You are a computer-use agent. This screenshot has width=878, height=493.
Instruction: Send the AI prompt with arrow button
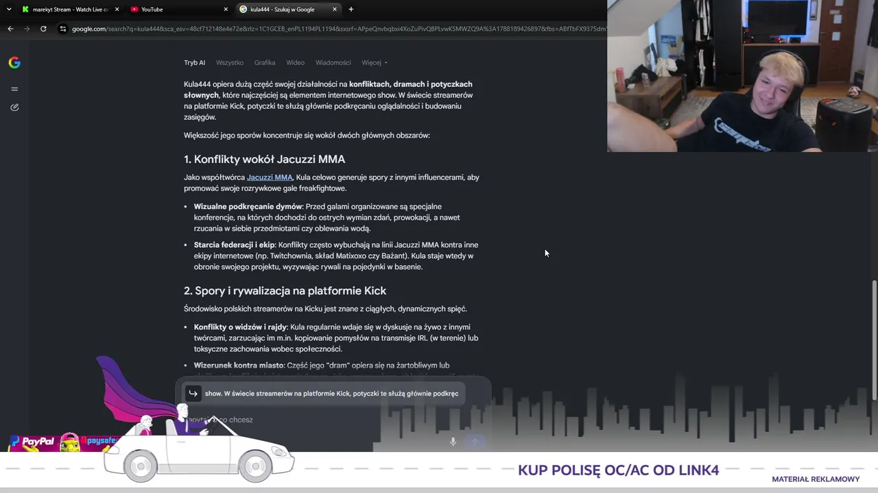[x=475, y=442]
